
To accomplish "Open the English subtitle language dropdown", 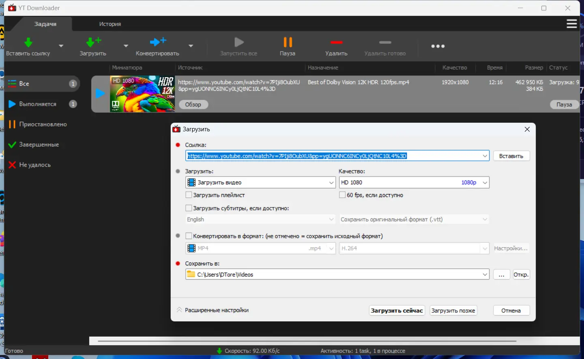I will 260,220.
